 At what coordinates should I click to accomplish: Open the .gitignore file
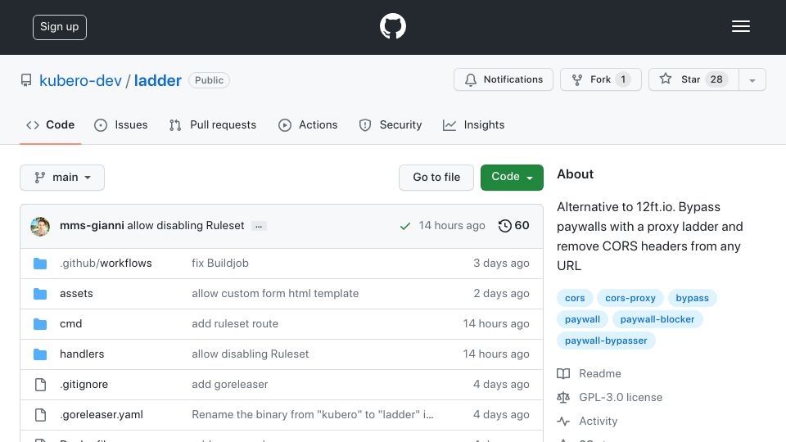tap(84, 385)
